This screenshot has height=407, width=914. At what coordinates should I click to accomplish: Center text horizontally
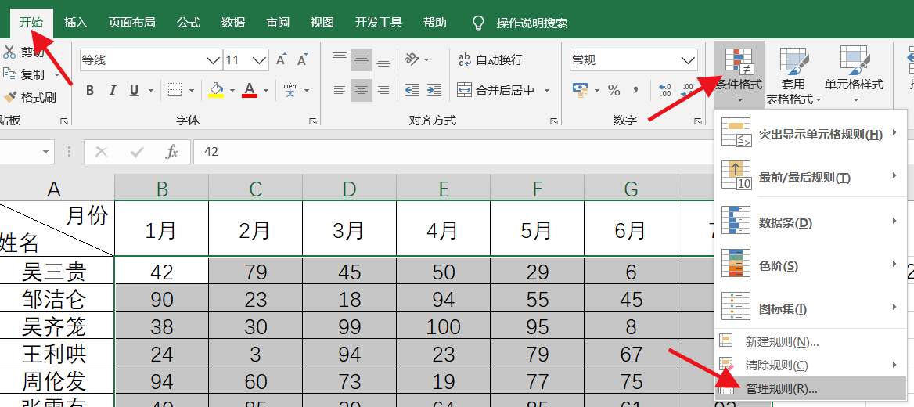(362, 90)
